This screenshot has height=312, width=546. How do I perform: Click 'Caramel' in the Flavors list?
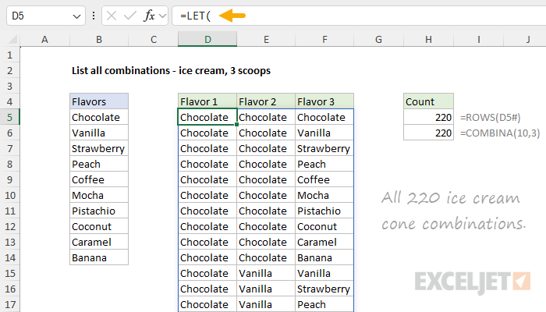(x=99, y=242)
